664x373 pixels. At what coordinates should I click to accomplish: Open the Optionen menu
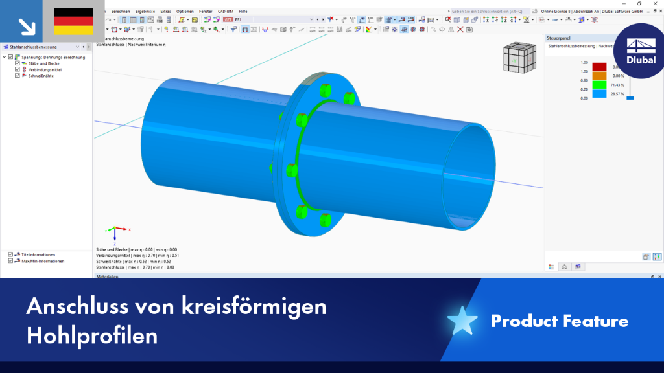coord(185,12)
